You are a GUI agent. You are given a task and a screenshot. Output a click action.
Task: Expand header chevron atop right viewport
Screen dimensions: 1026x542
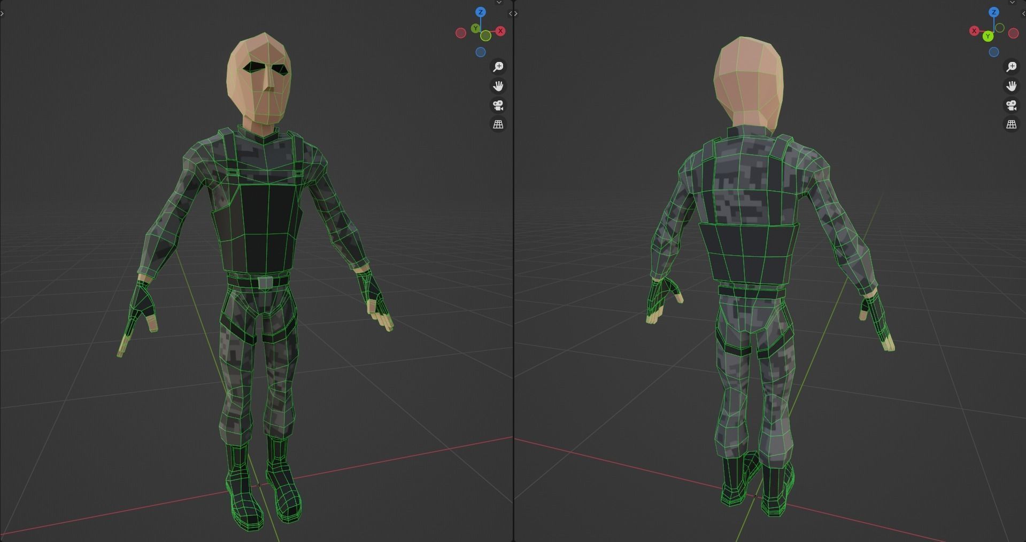coord(1012,2)
